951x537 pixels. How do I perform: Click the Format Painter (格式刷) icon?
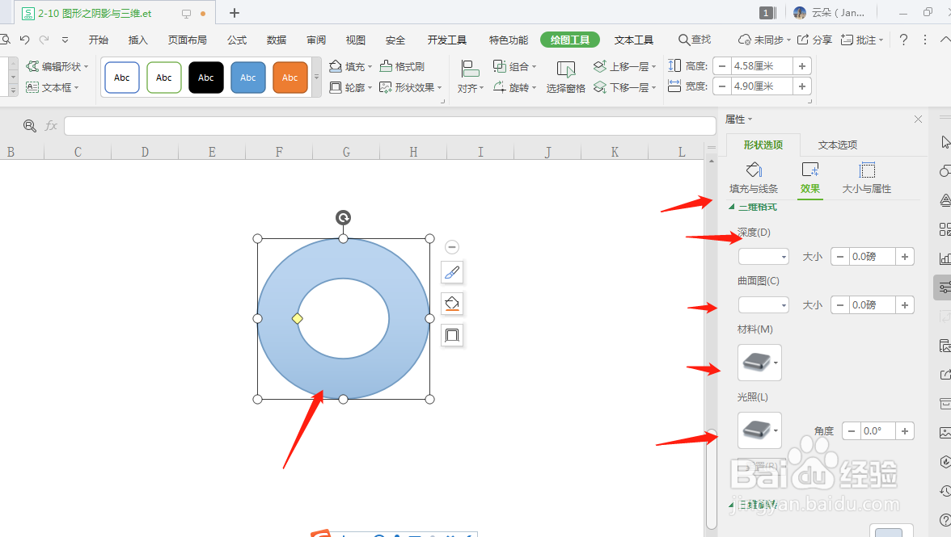(x=386, y=66)
